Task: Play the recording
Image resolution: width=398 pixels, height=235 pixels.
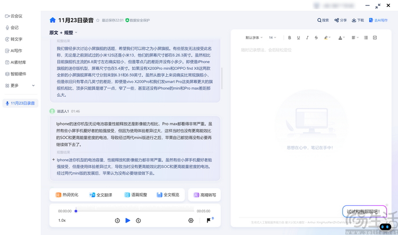Action: (128, 221)
